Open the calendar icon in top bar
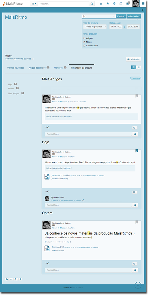The height and width of the screenshot is (296, 149). coord(121,4)
